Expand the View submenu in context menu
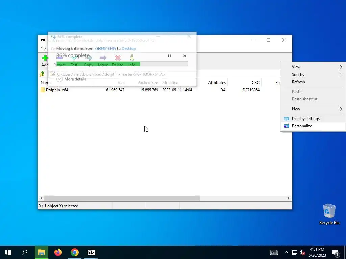This screenshot has width=346, height=259. click(x=313, y=67)
